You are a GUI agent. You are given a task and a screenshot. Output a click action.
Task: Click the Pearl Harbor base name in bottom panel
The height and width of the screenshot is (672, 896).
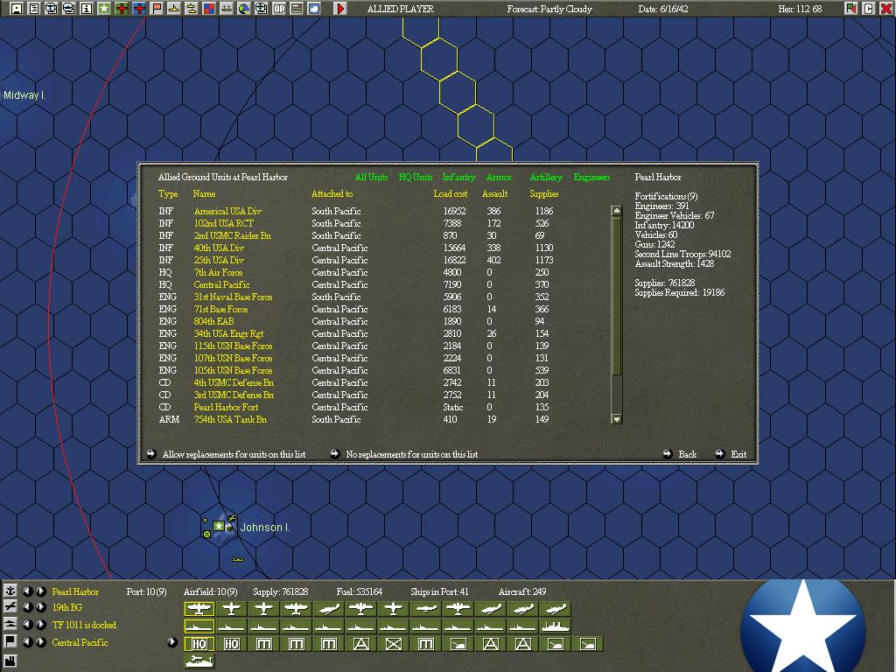point(75,591)
